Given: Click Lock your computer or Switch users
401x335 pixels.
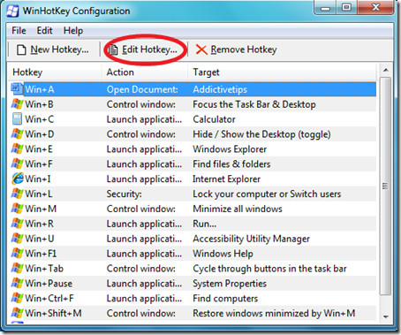Looking at the screenshot, I should coord(267,194).
